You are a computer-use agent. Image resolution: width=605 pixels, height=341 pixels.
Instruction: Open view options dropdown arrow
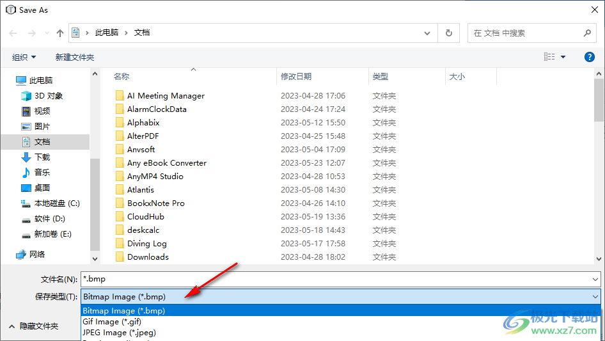[563, 57]
